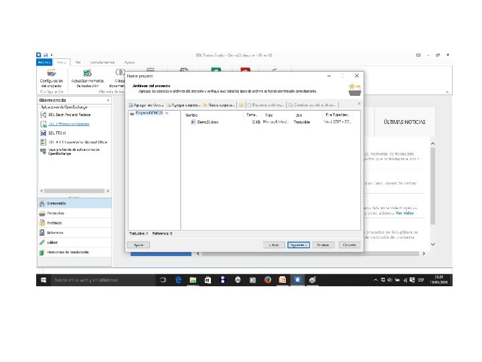The height and width of the screenshot is (362, 482).
Task: Click the Finalizar button in dialog
Action: pyautogui.click(x=323, y=245)
